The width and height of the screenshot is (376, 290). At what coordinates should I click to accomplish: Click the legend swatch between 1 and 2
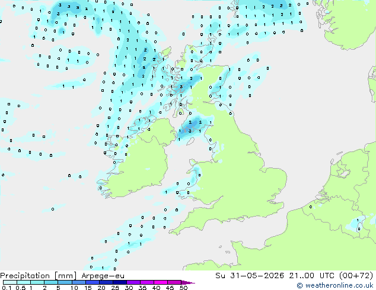(37, 282)
